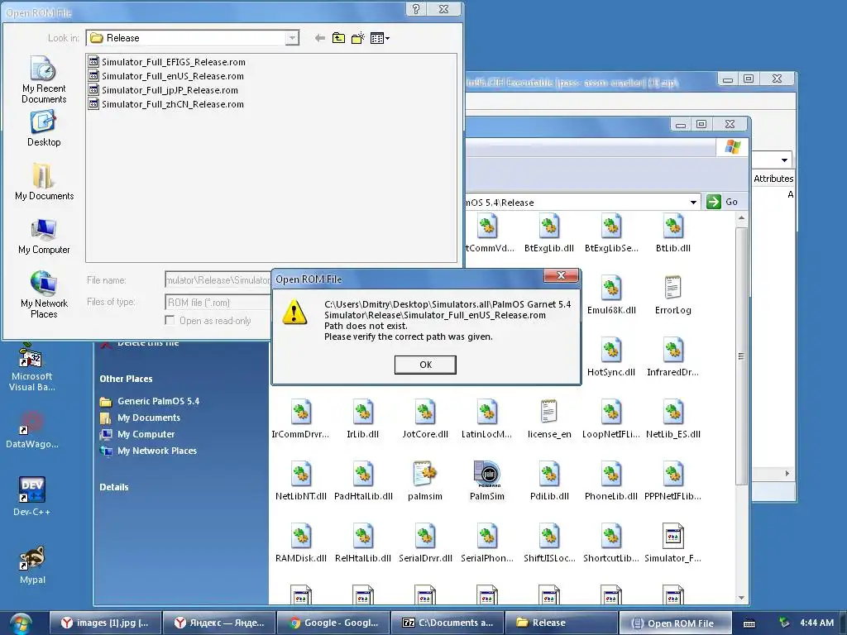Toggle Open as read-only checkbox
The height and width of the screenshot is (635, 847).
[x=170, y=320]
